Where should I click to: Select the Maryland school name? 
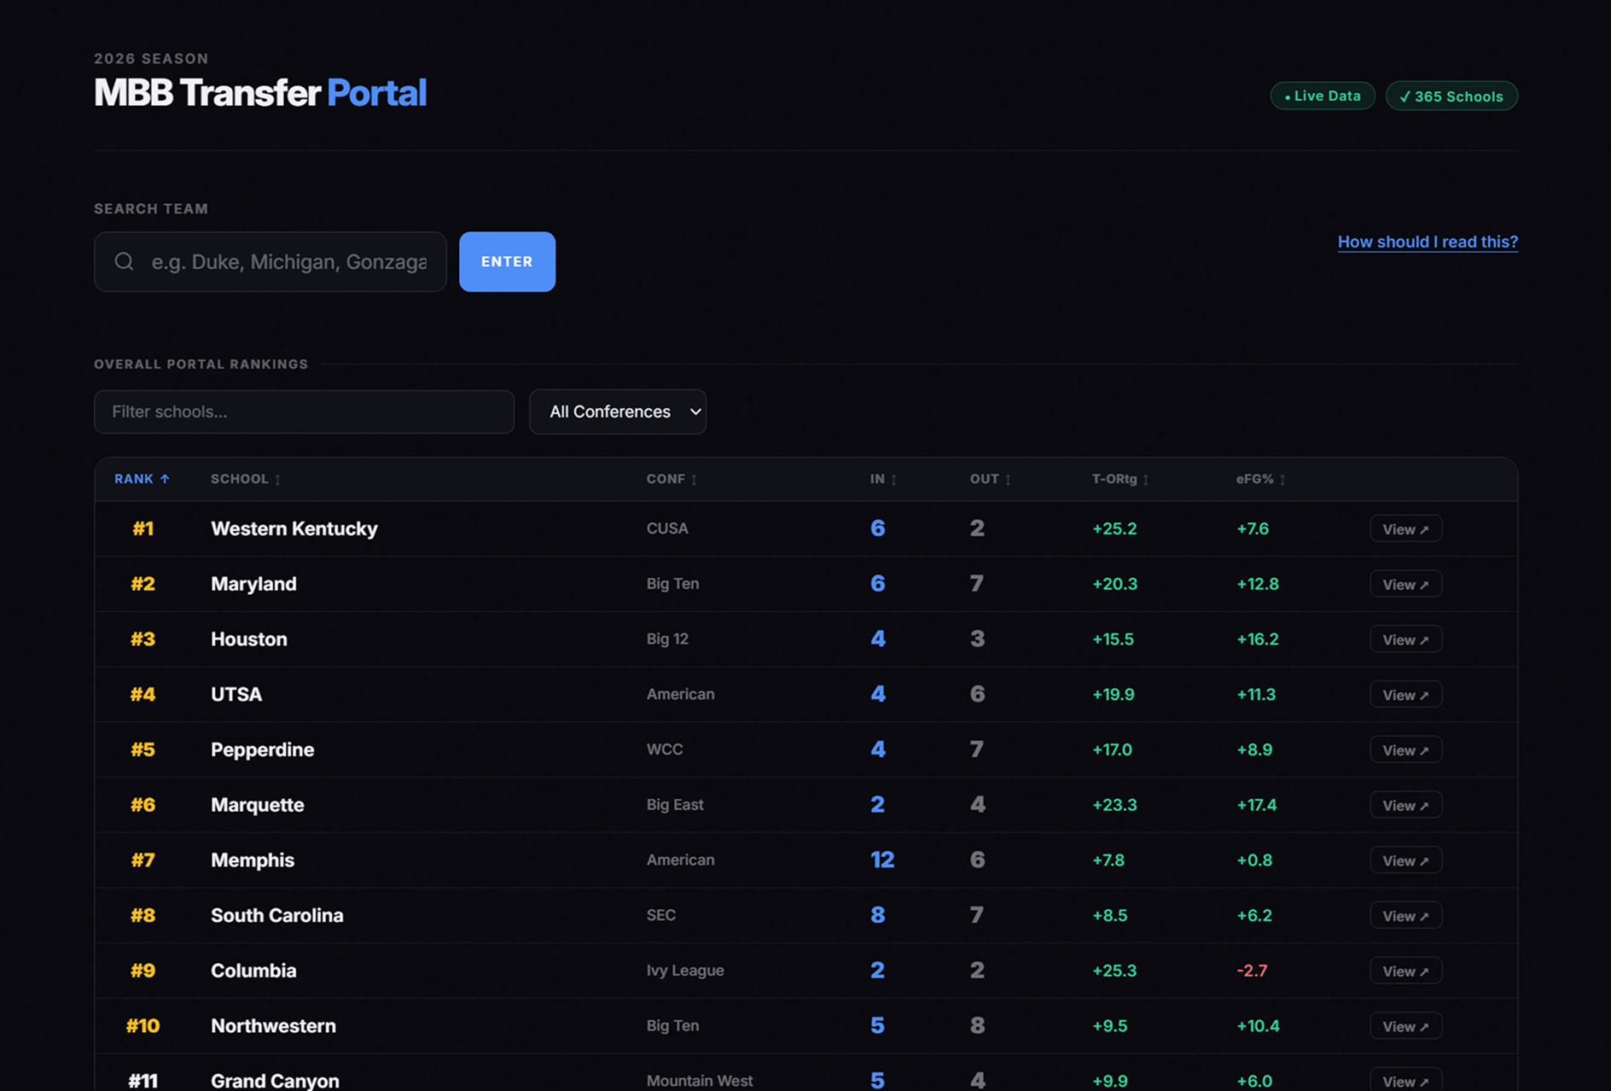tap(253, 584)
